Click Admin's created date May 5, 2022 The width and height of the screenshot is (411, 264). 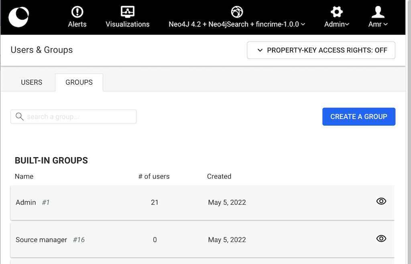227,203
